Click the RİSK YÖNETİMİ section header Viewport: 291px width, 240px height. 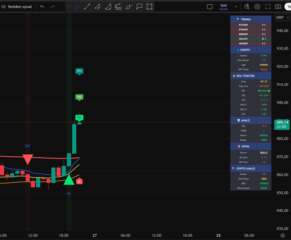pos(251,76)
